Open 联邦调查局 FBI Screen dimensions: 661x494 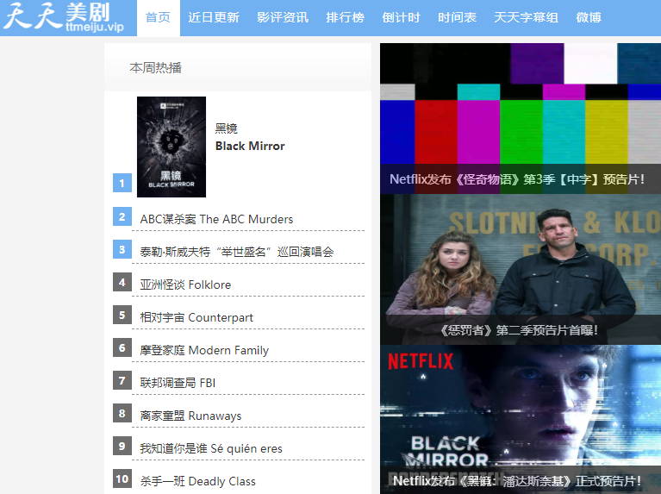(x=178, y=383)
